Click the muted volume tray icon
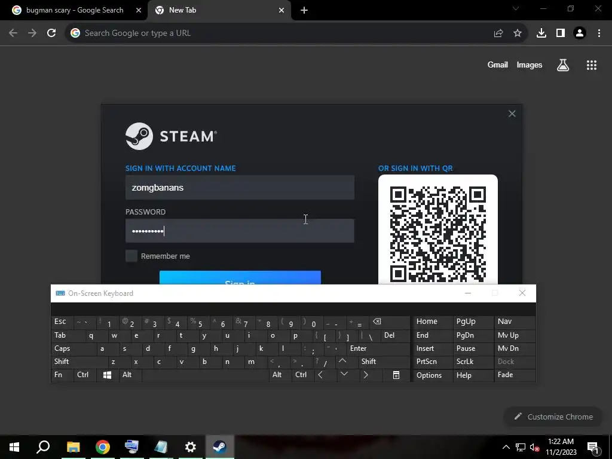Viewport: 612px width, 459px height. pyautogui.click(x=534, y=447)
